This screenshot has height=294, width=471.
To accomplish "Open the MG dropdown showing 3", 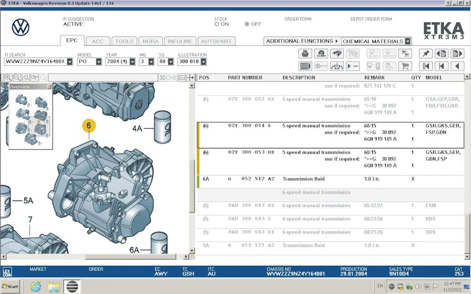I will coord(151,61).
